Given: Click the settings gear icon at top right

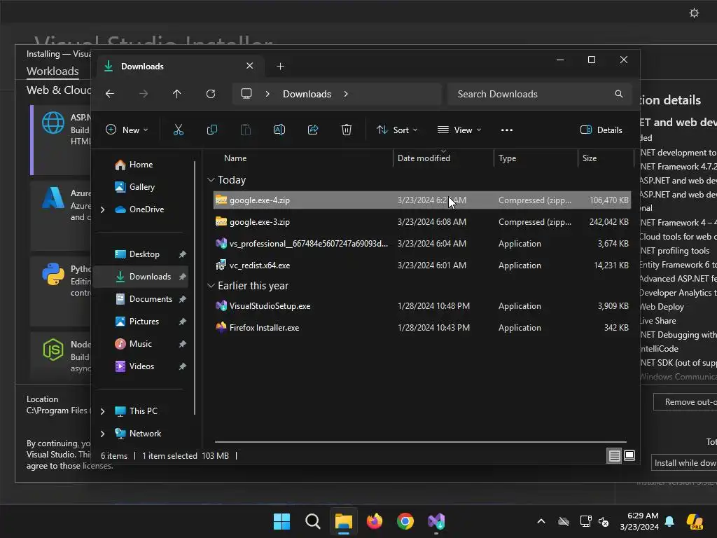Looking at the screenshot, I should (694, 13).
